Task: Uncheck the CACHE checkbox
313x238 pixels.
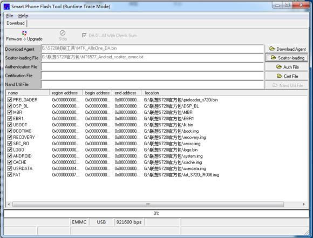Action: click(x=10, y=162)
